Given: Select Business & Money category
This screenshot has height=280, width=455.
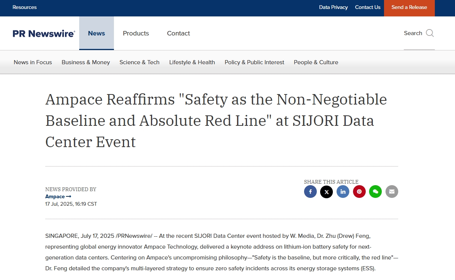Looking at the screenshot, I should [86, 62].
